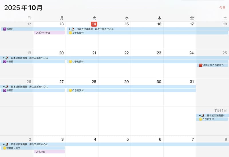
Task: Open the 日本近代洋画展 event in October 19 week
Action: [29, 58]
